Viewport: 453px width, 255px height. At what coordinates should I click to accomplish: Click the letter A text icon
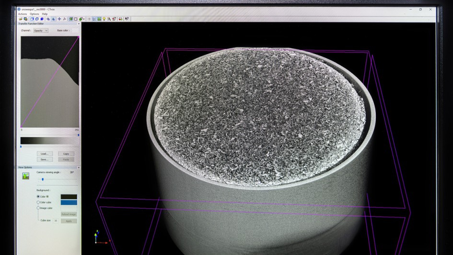109,19
